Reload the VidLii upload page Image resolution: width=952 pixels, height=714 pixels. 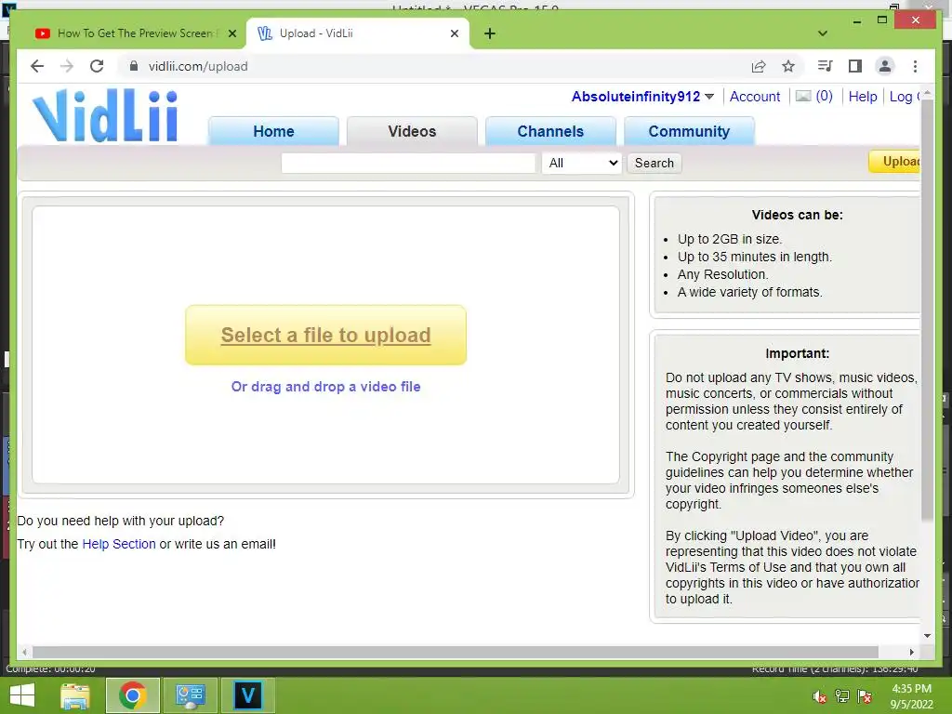[x=97, y=66]
